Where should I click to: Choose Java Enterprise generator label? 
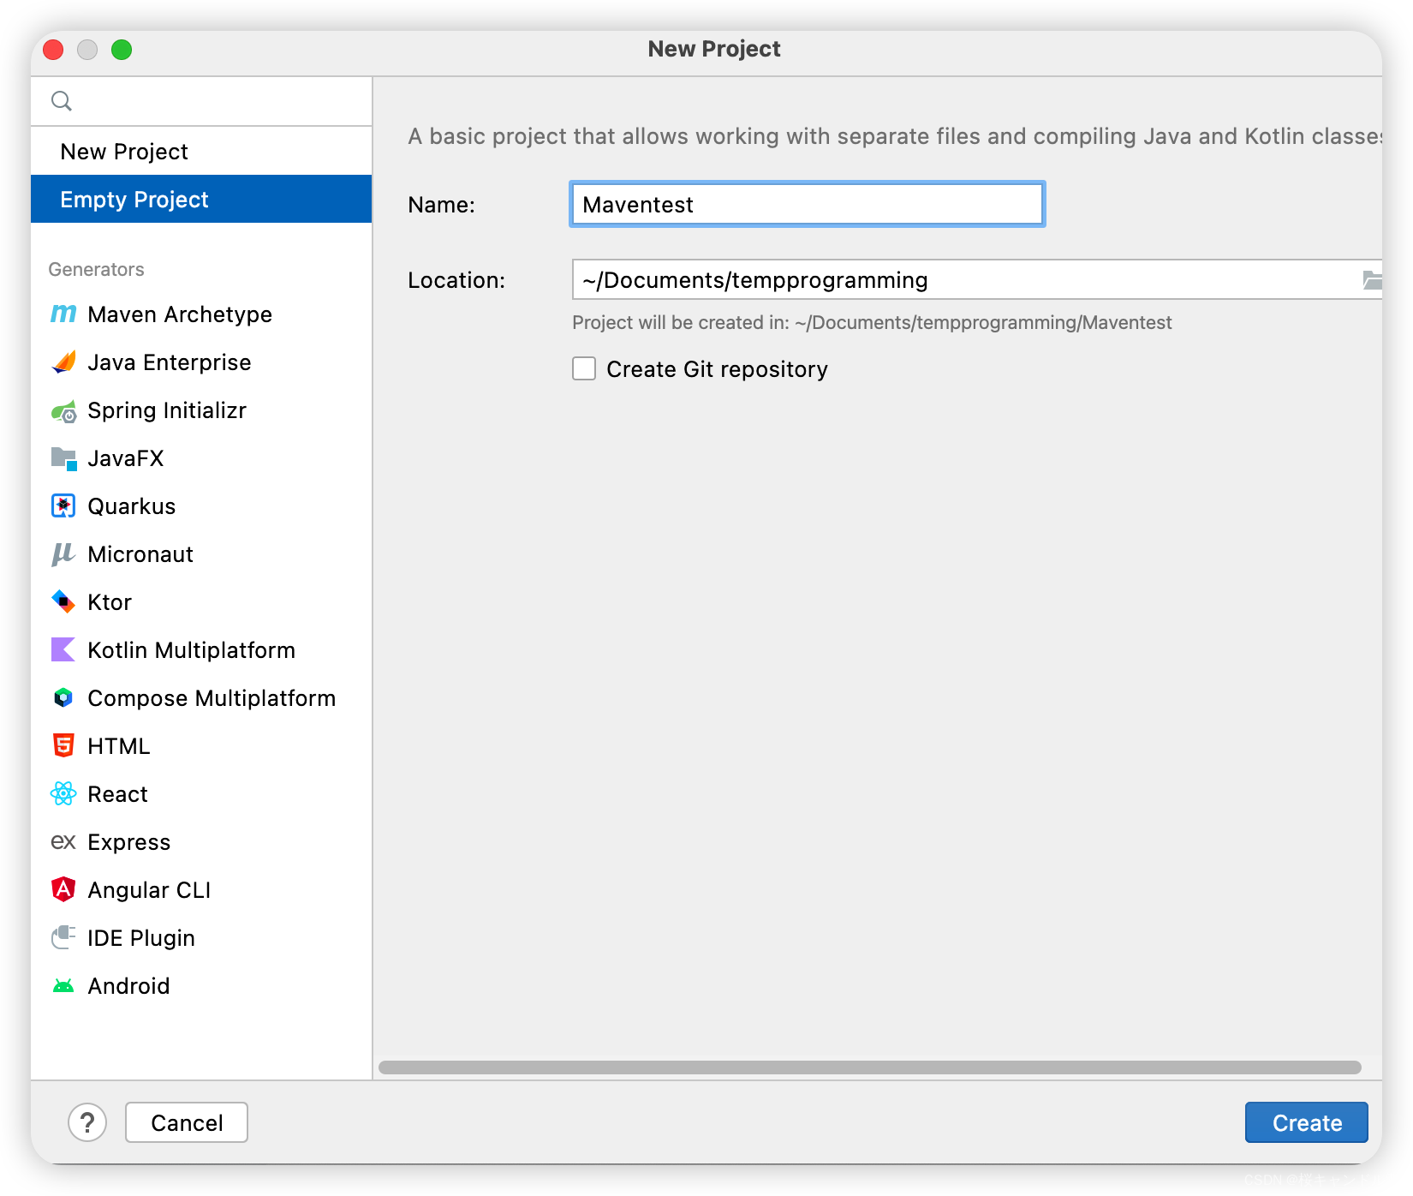[x=170, y=362]
